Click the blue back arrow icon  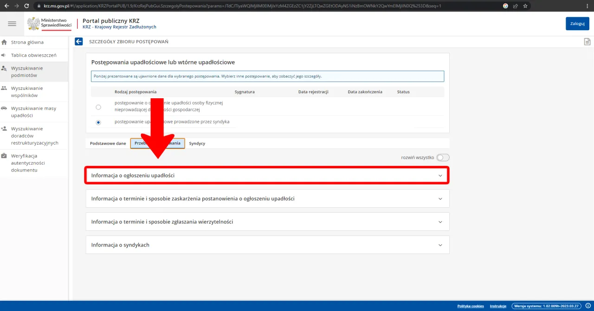78,42
